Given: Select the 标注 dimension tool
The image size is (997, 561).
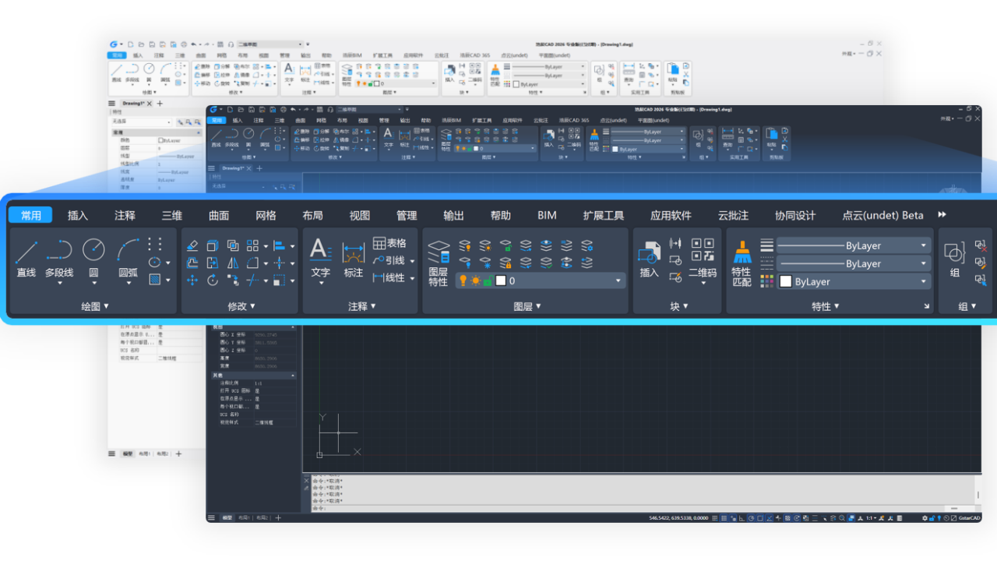Looking at the screenshot, I should tap(354, 259).
